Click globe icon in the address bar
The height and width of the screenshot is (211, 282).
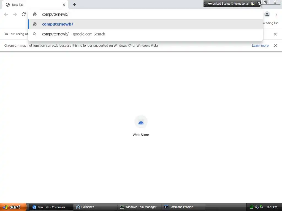point(34,14)
